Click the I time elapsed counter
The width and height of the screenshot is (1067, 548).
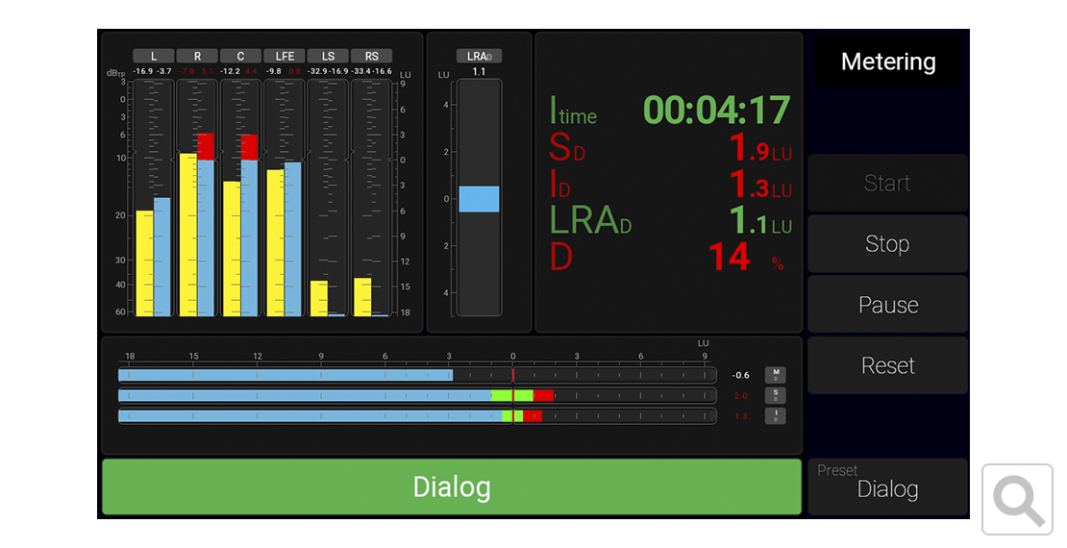[716, 111]
